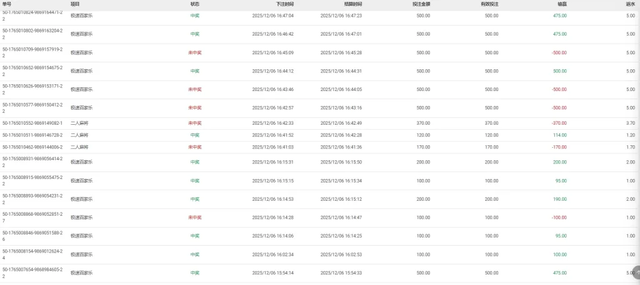This screenshot has width=640, height=285.
Task: Click the 190.00 win amount
Action: tap(559, 199)
